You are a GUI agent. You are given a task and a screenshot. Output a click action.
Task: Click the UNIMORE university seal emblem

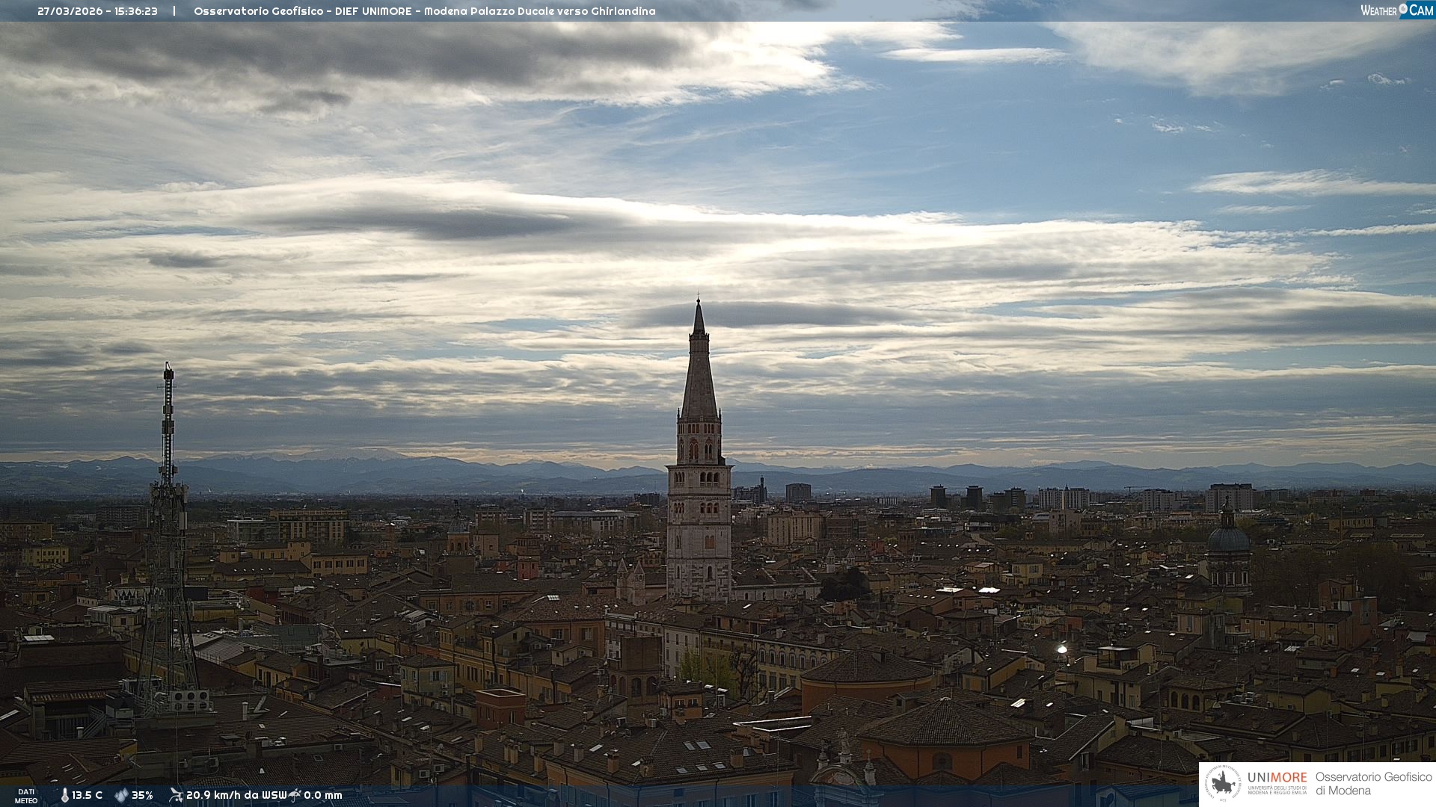click(x=1224, y=784)
